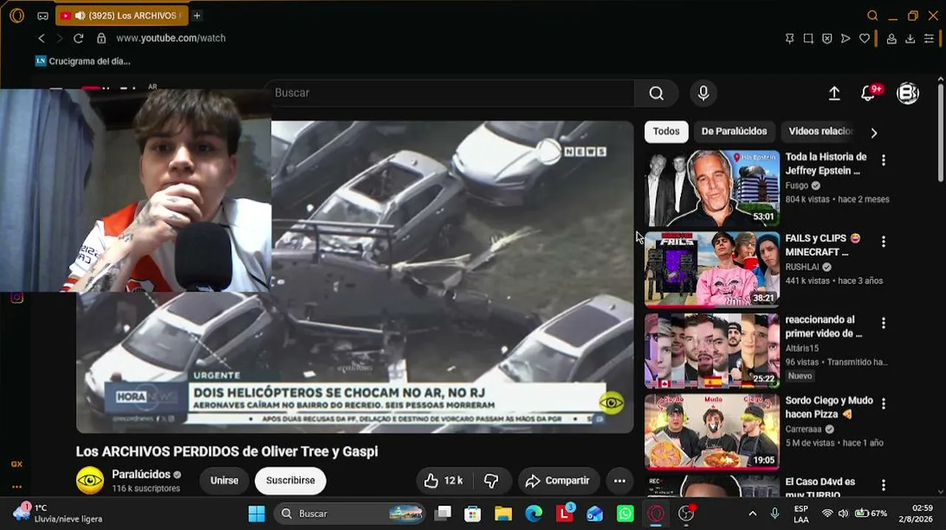946x530 pixels.
Task: Take a snapshot with toolbar icon
Action: (x=808, y=38)
